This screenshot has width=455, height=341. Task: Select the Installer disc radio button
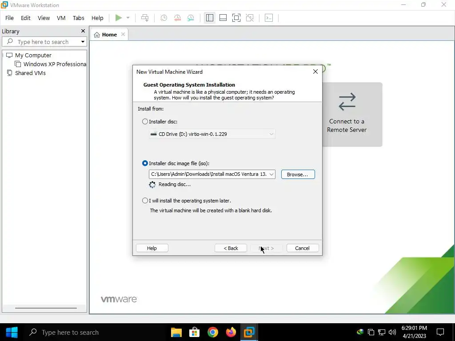pos(145,122)
